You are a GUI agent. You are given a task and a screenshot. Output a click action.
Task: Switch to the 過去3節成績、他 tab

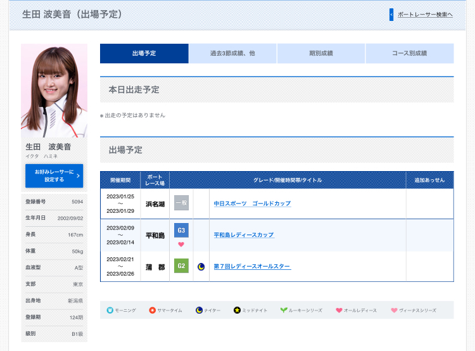click(x=232, y=54)
